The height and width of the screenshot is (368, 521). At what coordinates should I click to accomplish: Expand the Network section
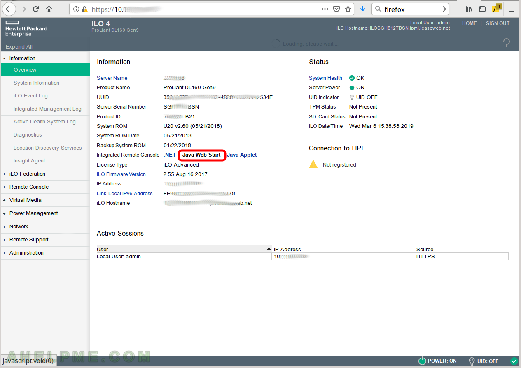tap(4, 227)
